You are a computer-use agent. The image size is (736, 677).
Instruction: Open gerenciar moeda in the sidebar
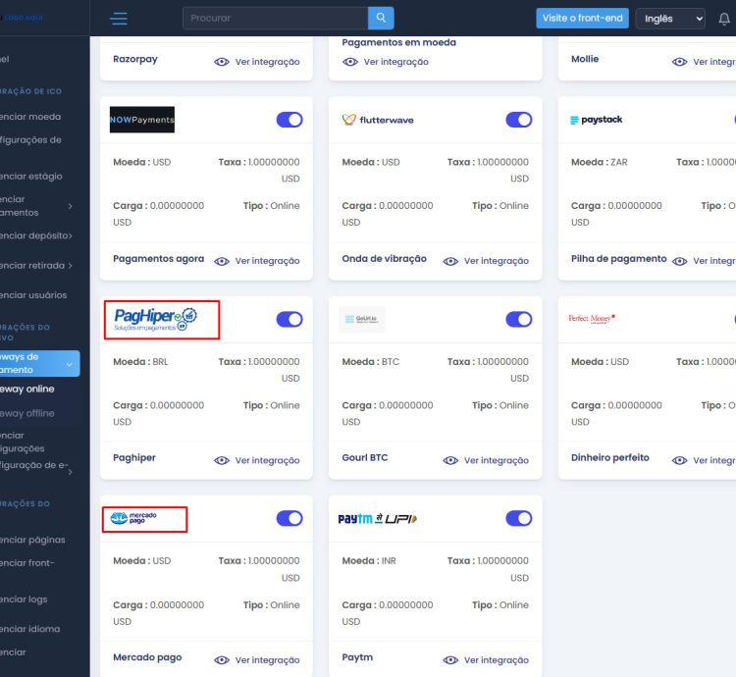(x=30, y=117)
